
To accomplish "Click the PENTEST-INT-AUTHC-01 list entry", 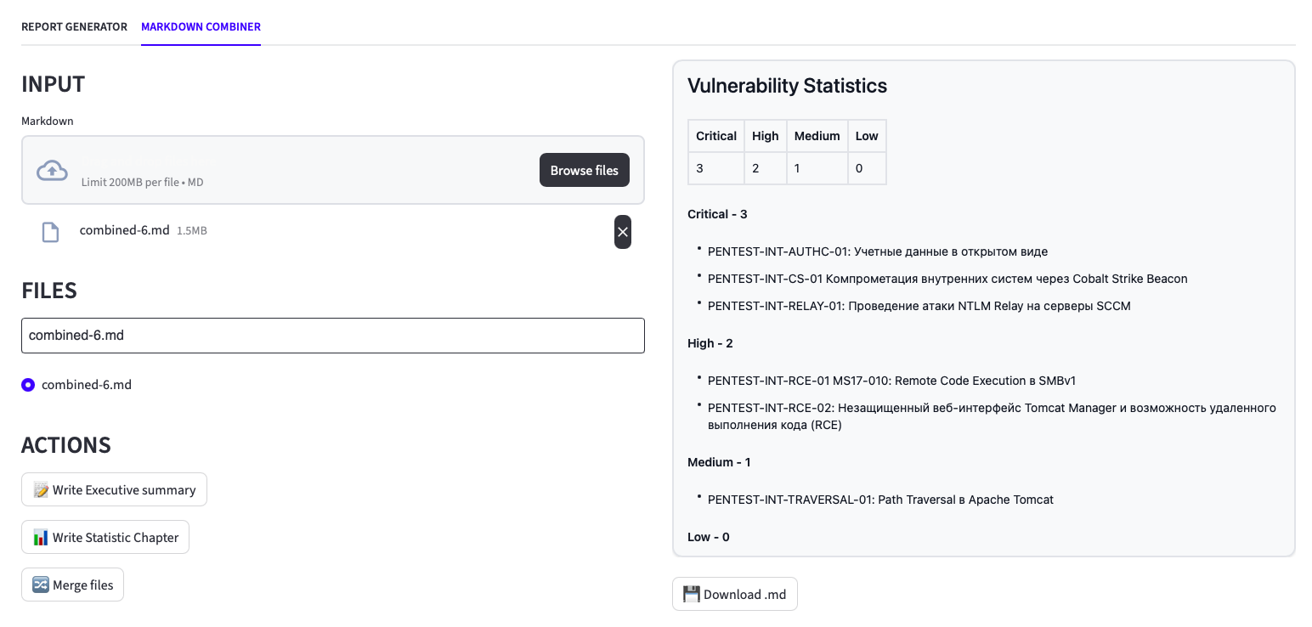I will (x=877, y=251).
